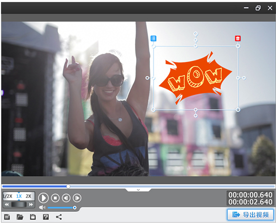Click the save-as disk icon
This screenshot has width=276, height=224.
click(46, 217)
